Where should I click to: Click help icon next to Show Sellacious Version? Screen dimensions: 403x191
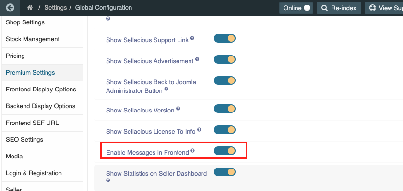(x=178, y=109)
